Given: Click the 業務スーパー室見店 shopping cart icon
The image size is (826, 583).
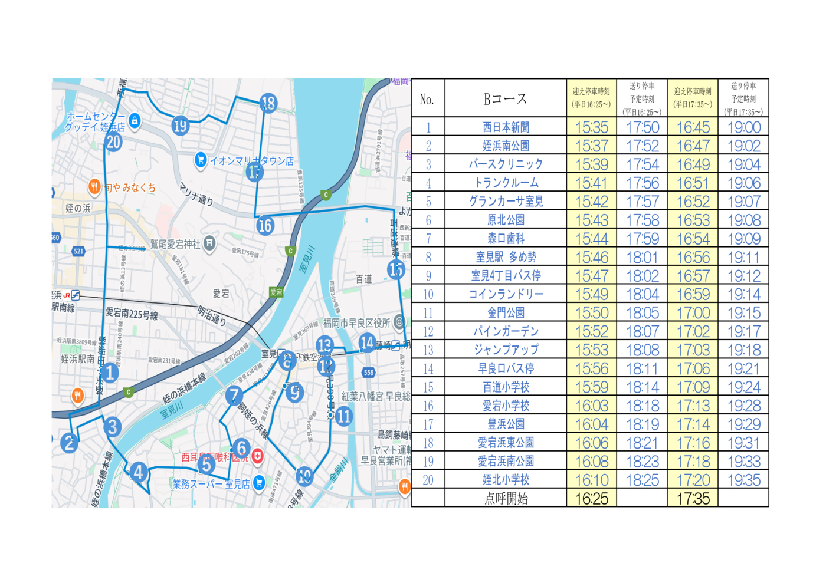Looking at the screenshot, I should [258, 483].
